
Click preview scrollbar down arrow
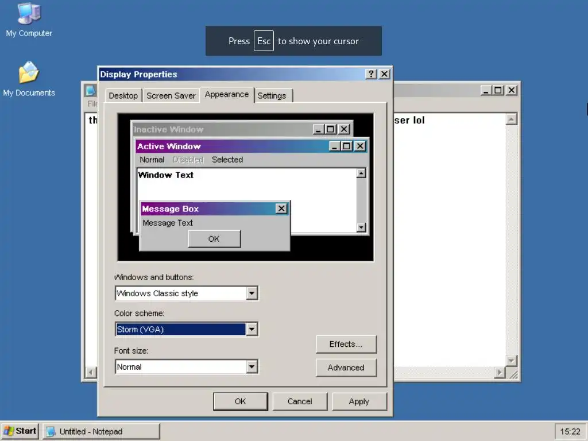click(x=361, y=227)
